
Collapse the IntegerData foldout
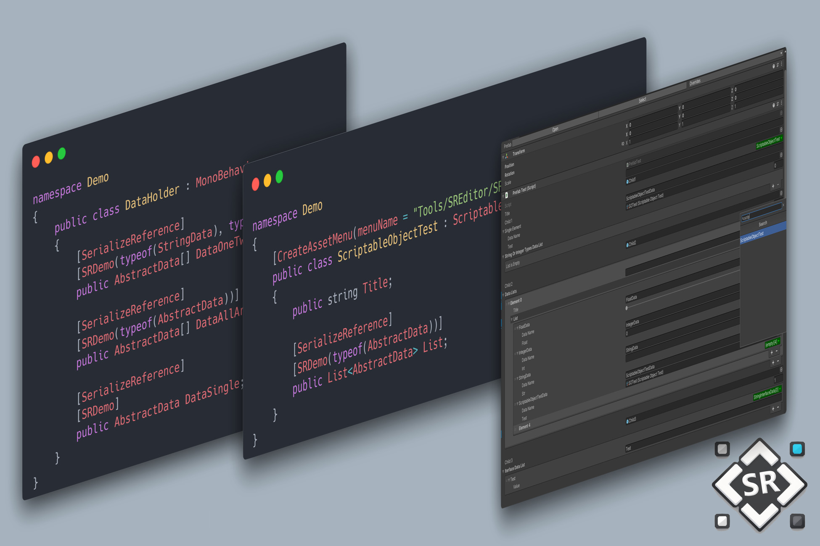tap(518, 353)
